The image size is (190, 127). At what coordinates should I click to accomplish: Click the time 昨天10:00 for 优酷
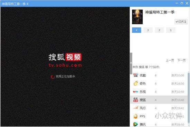[x=178, y=75]
